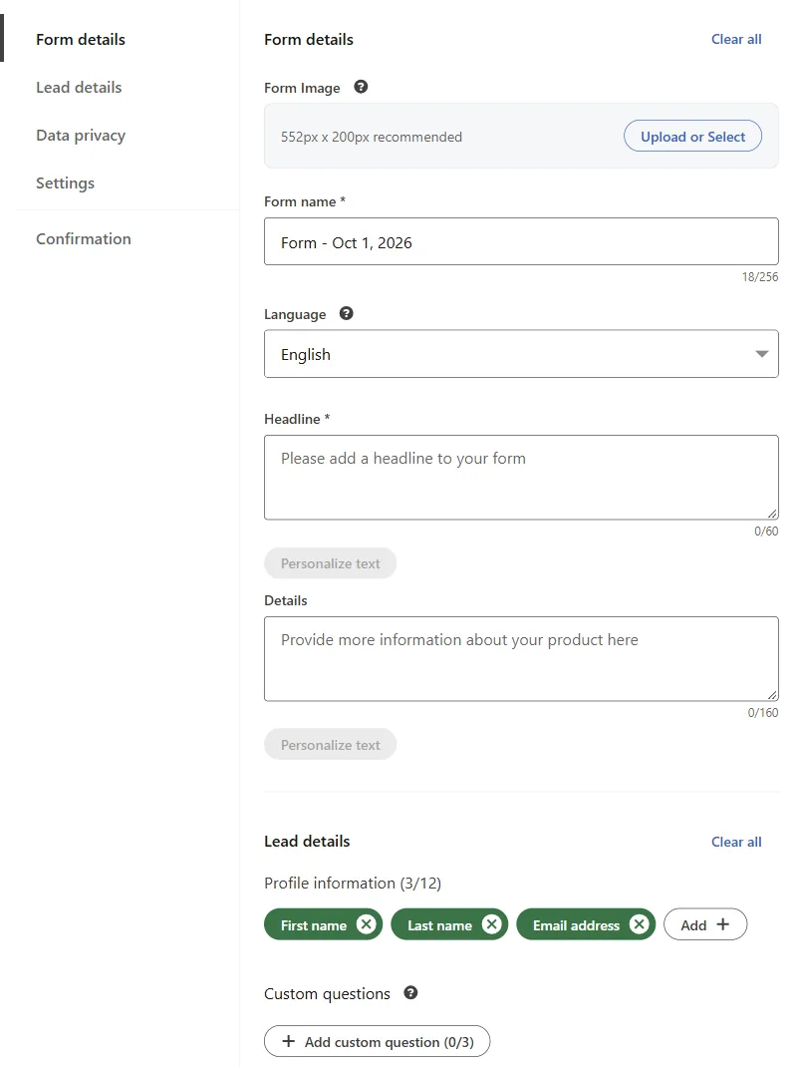Go to Lead details in the sidebar
Viewport: 797px width, 1067px height.
click(79, 87)
